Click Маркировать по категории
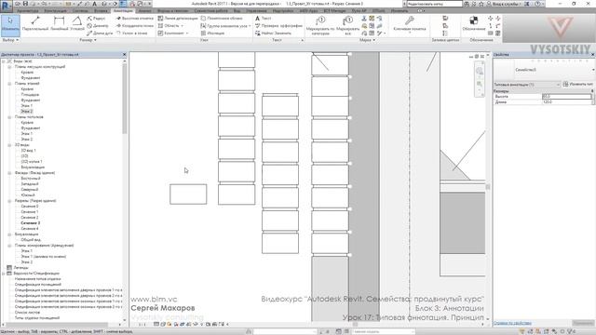Image resolution: width=596 pixels, height=335 pixels. tap(320, 25)
